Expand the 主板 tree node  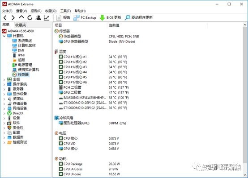(x=4, y=80)
